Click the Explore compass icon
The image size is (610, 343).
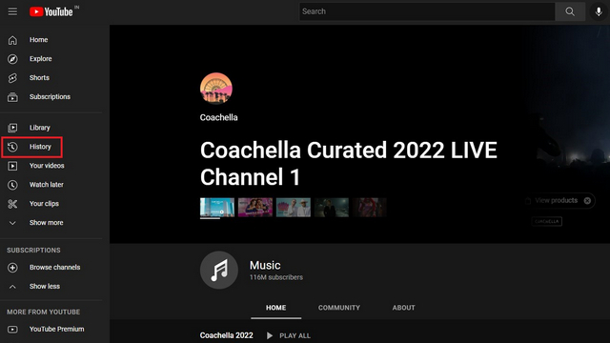tap(12, 59)
